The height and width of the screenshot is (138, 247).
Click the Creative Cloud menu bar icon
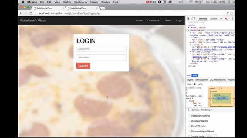click(170, 2)
